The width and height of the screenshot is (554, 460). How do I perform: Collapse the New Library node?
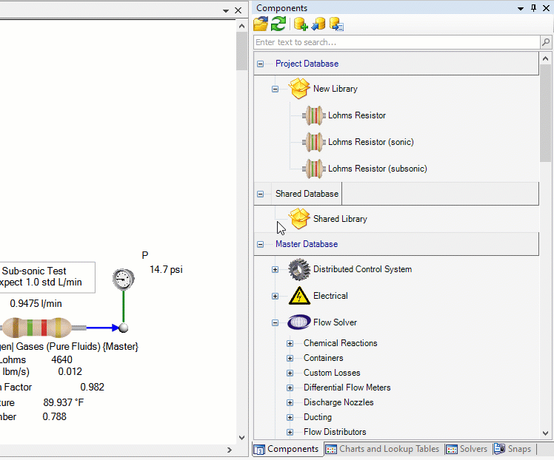(275, 89)
